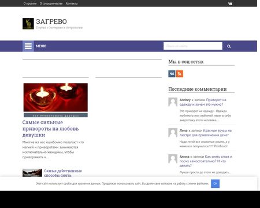260x208 pixels.
Task: Open the 'О проекте' menu item
Action: coord(30,3)
